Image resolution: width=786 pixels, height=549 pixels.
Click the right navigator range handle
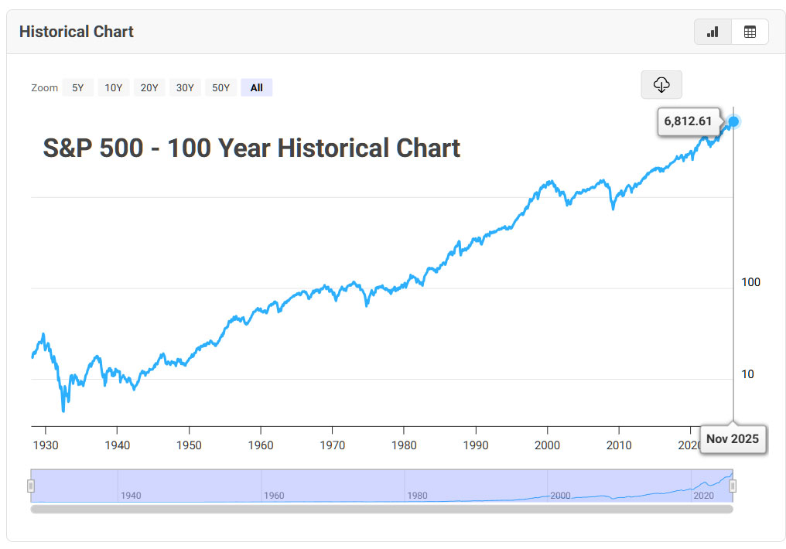733,486
